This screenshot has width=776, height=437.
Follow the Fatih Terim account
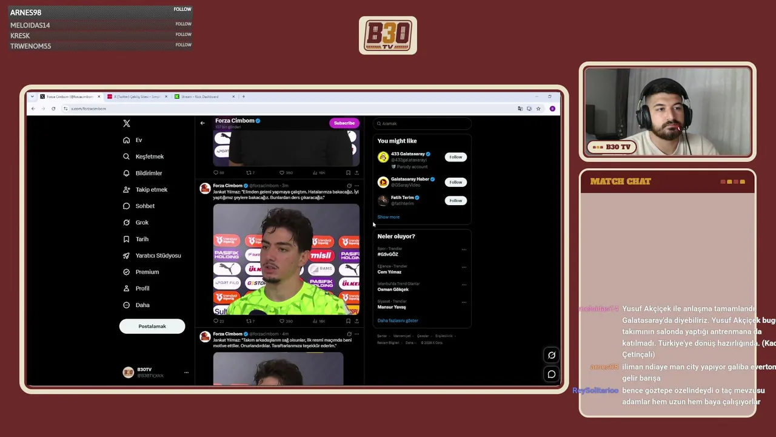(455, 200)
